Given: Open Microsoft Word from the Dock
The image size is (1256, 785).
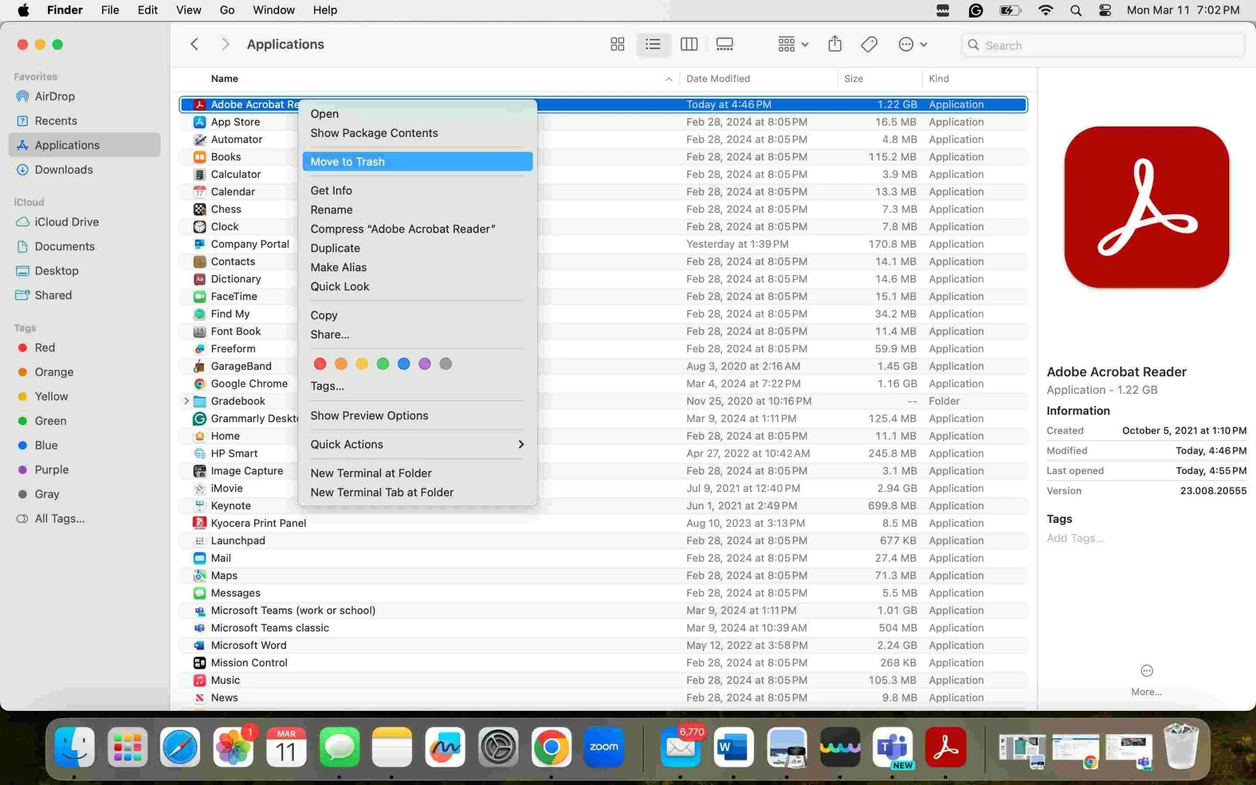Looking at the screenshot, I should pyautogui.click(x=733, y=747).
